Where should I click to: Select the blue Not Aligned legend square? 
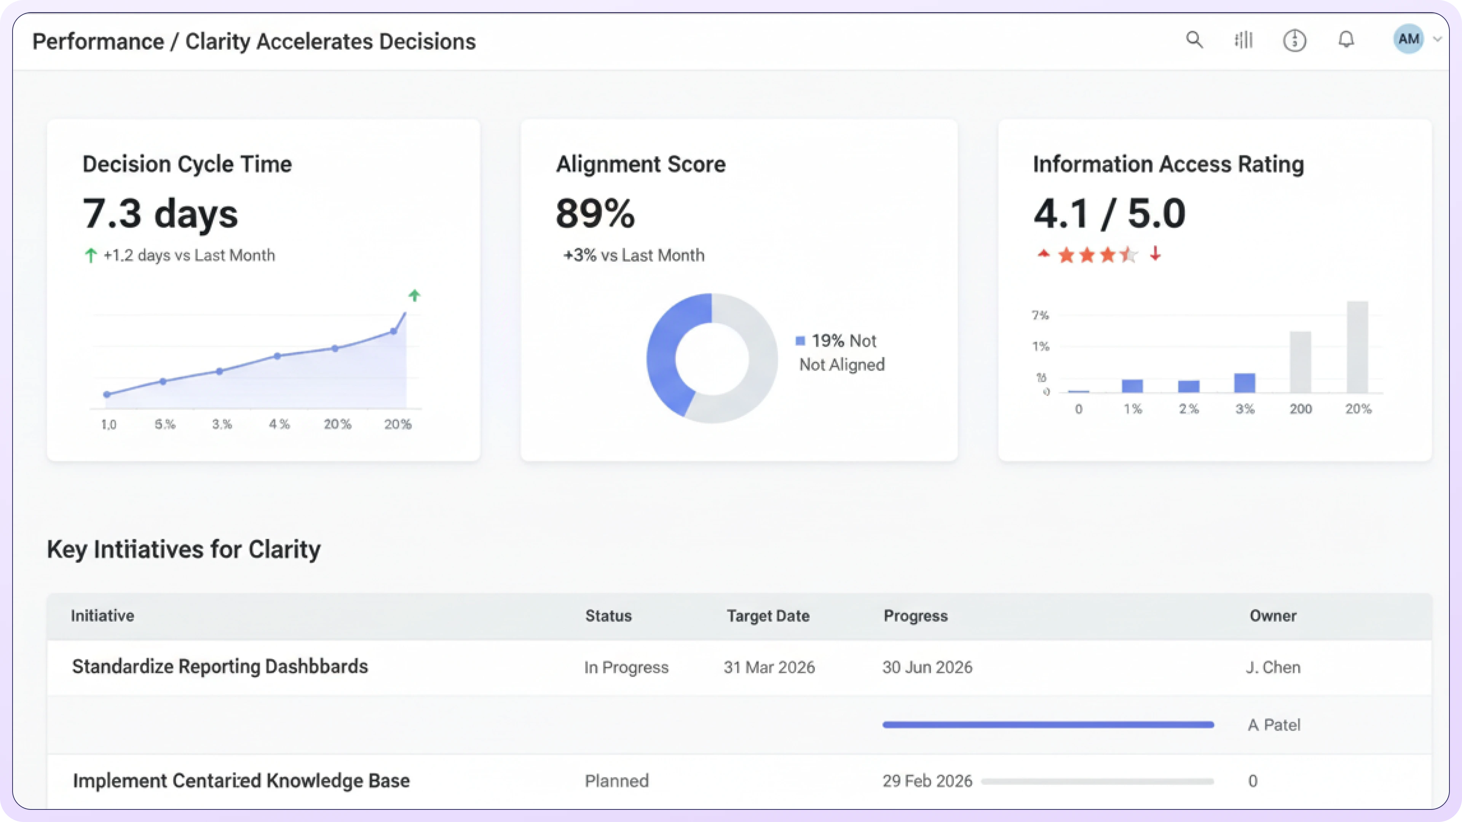[800, 341]
